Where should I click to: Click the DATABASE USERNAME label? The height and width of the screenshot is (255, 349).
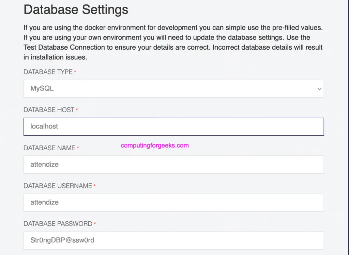[58, 186]
